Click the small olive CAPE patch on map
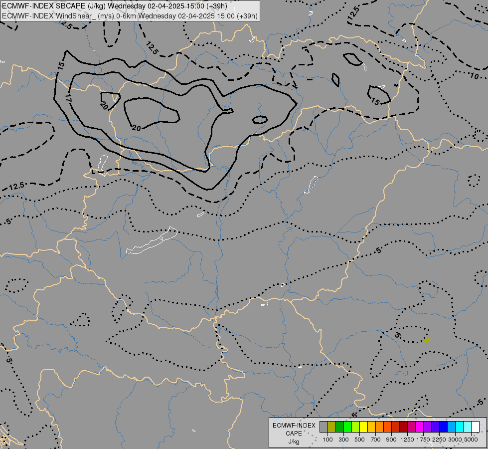 click(x=428, y=340)
